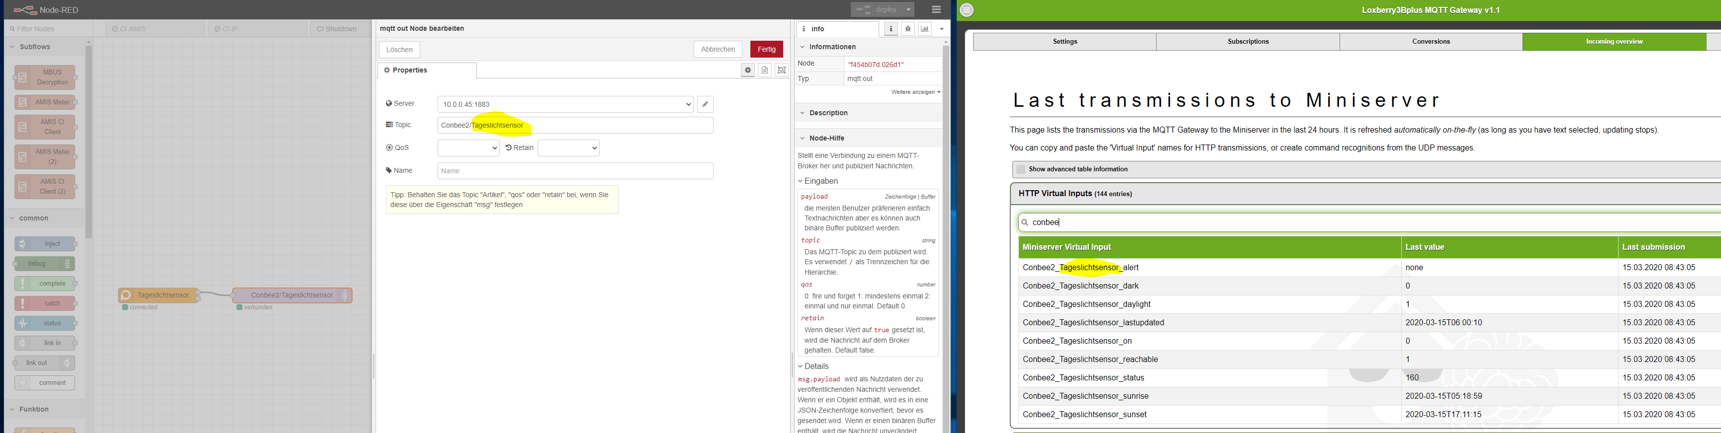Click the Name input field
Image resolution: width=1721 pixels, height=433 pixels.
575,171
